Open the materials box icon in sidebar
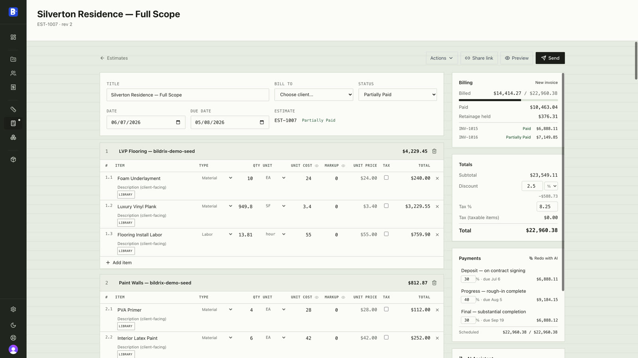 pyautogui.click(x=13, y=160)
